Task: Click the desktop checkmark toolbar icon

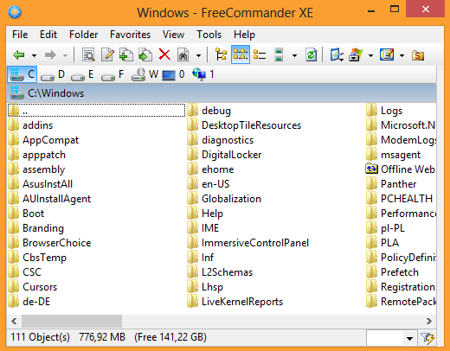Action: tap(337, 54)
